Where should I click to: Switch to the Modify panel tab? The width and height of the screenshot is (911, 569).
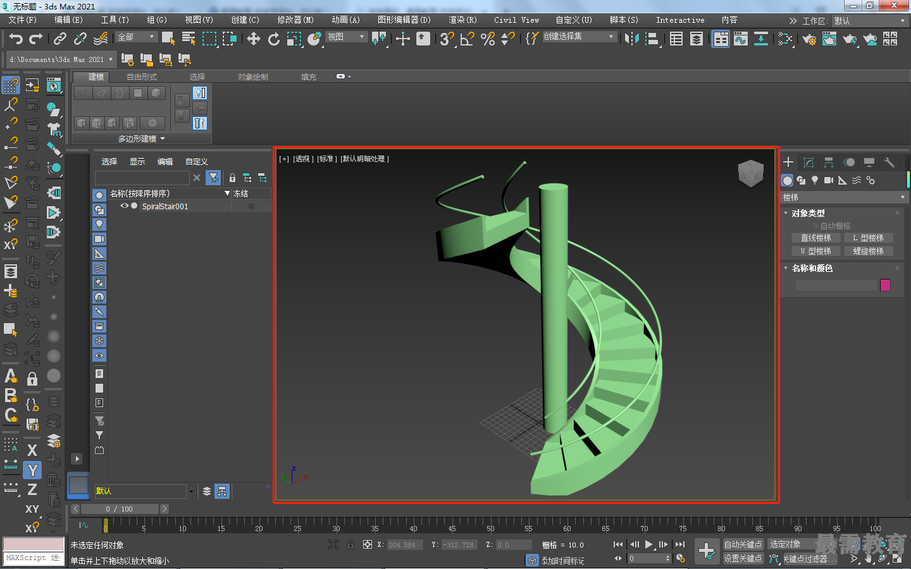[808, 162]
